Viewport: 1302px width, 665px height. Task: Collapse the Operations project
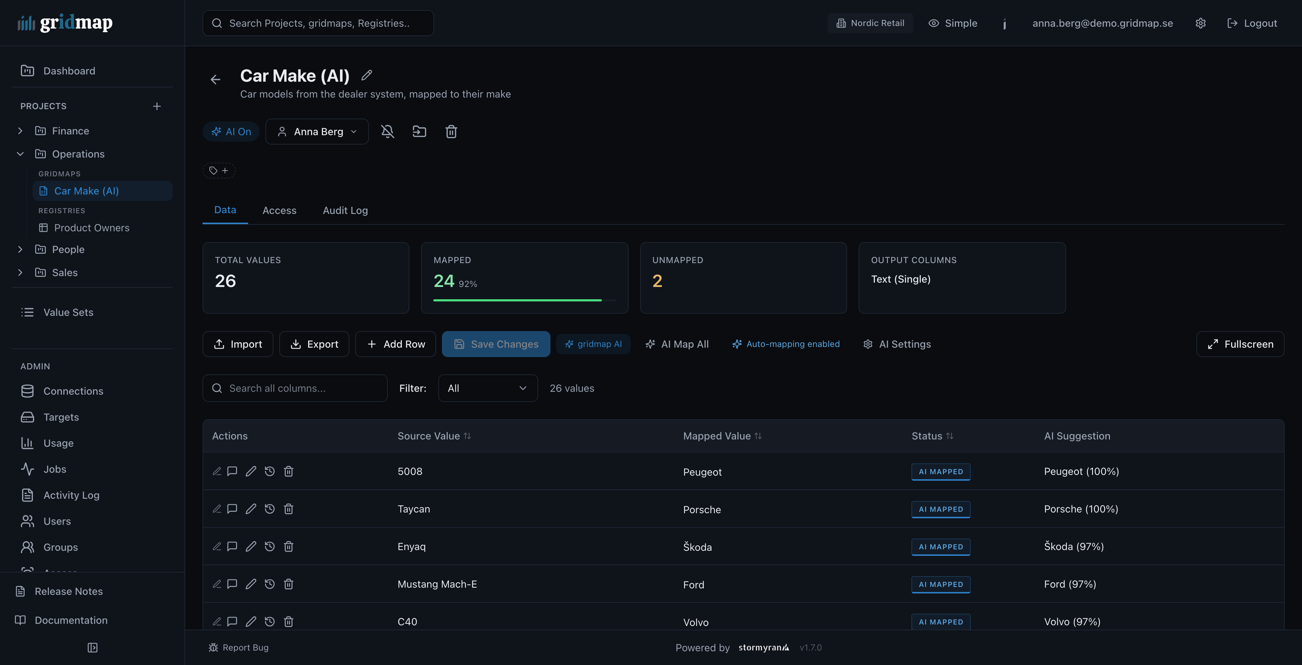click(x=20, y=154)
